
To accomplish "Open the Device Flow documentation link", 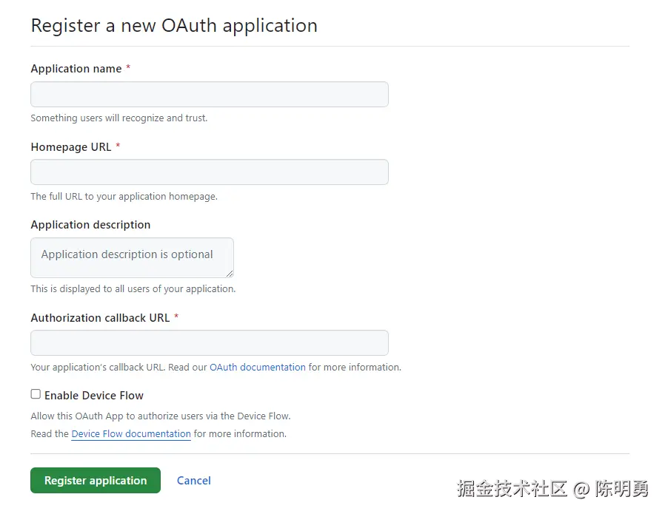I will [131, 434].
